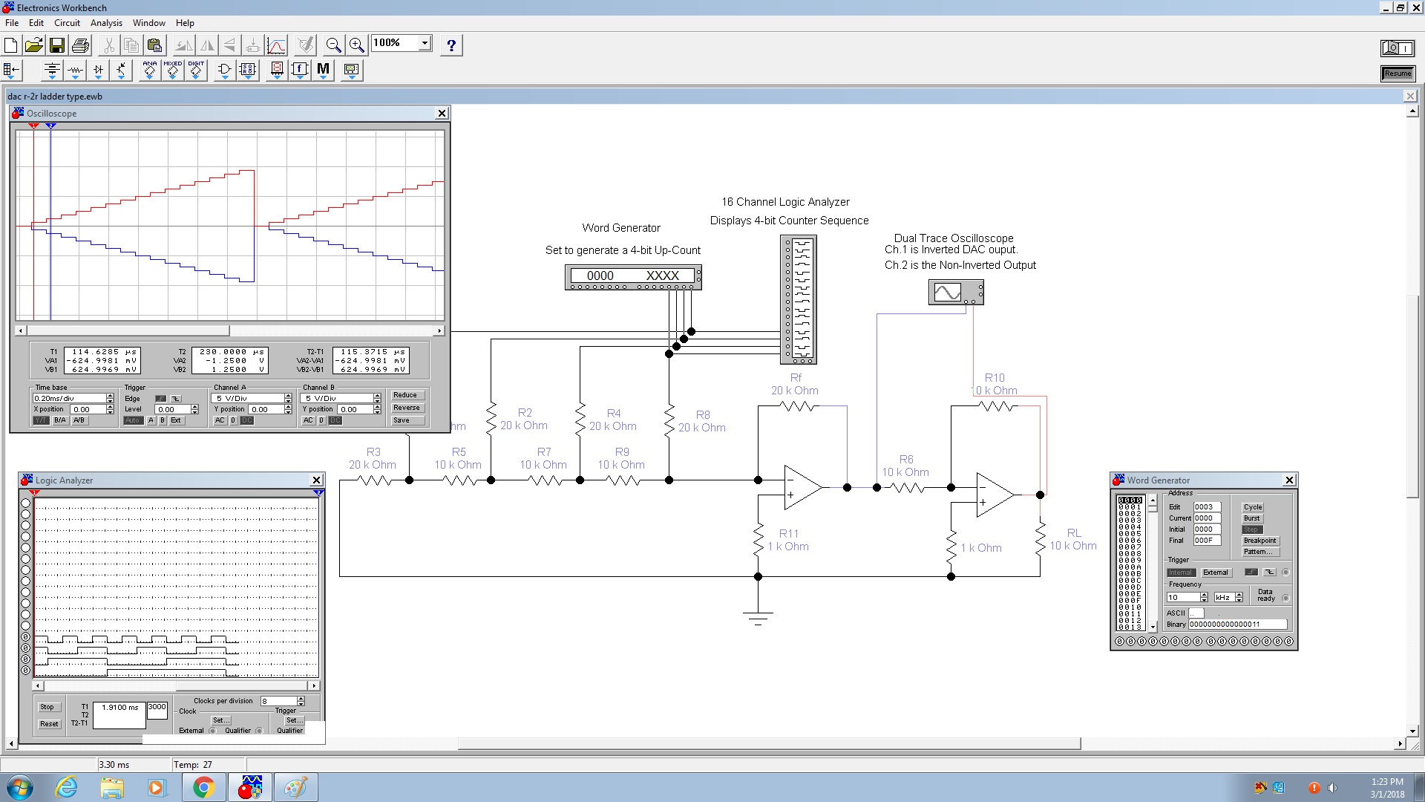1425x802 pixels.
Task: Select External trigger in Word Generator
Action: 1216,573
